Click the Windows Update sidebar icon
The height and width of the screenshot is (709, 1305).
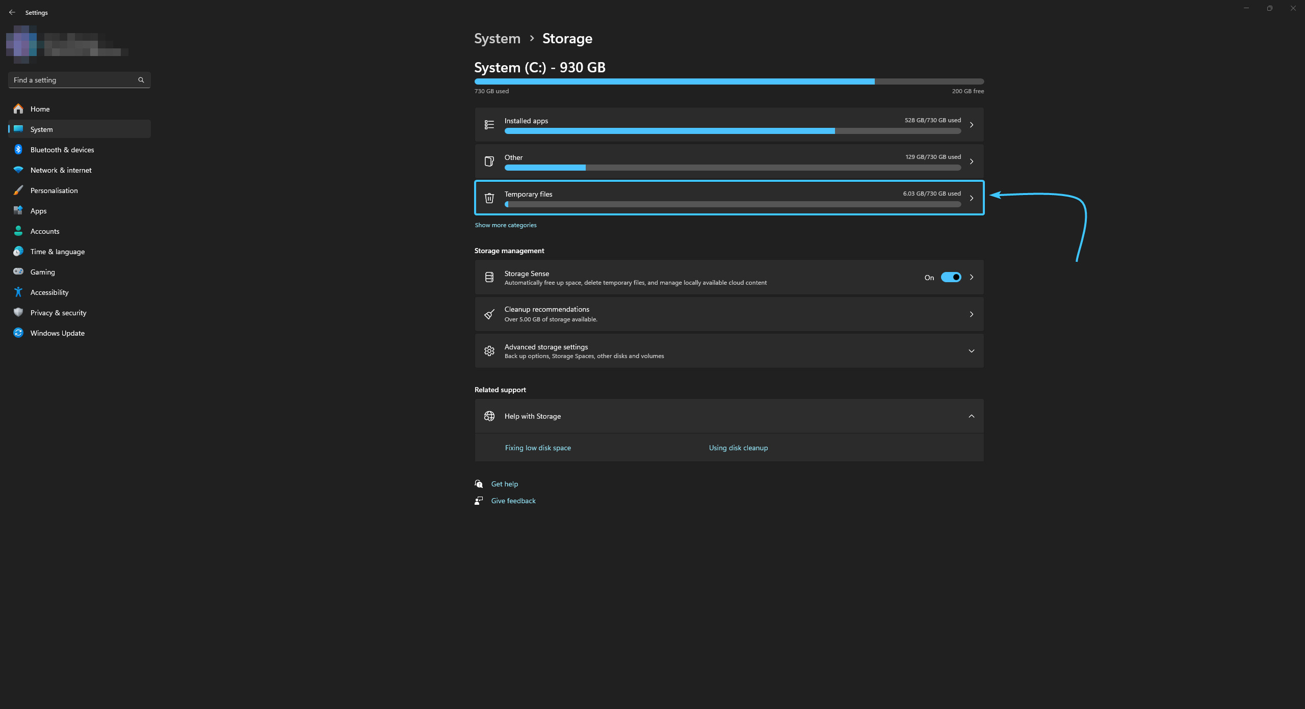coord(18,333)
